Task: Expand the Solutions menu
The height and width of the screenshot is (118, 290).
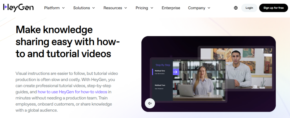Action: pyautogui.click(x=84, y=8)
